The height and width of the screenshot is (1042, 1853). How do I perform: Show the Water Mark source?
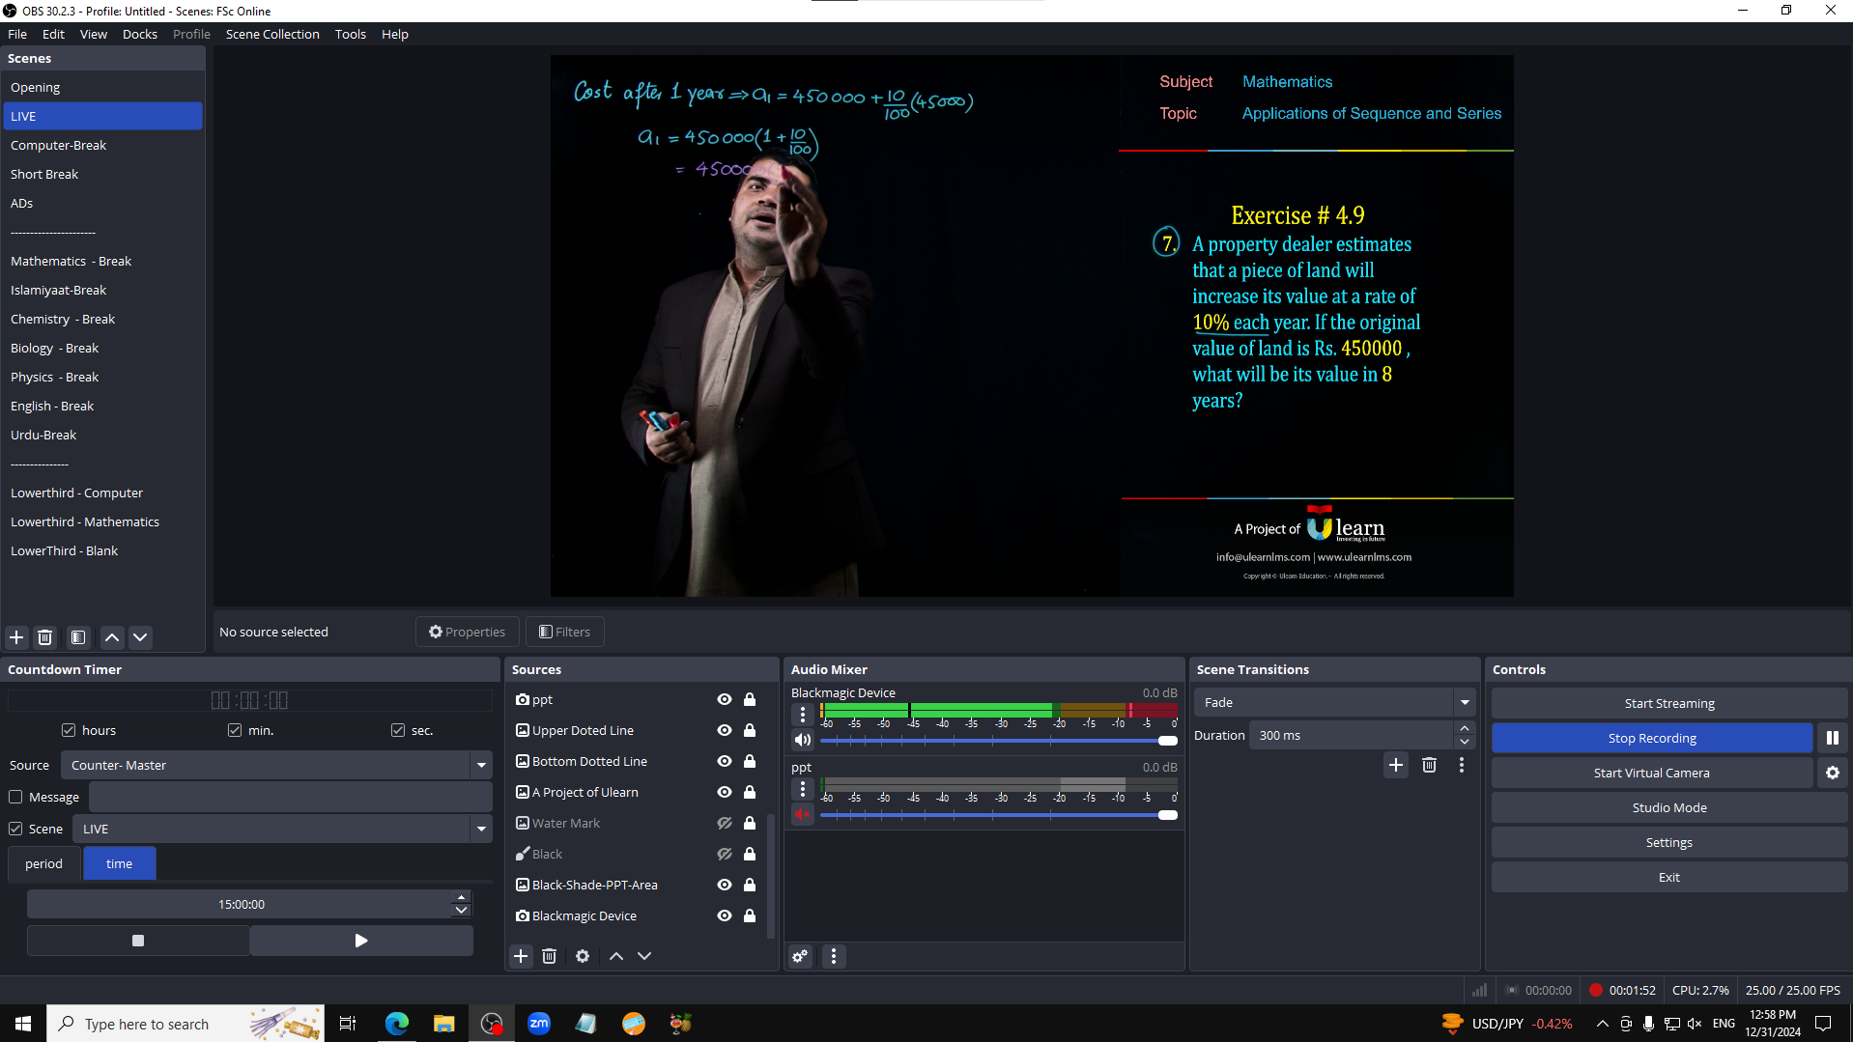click(x=725, y=823)
